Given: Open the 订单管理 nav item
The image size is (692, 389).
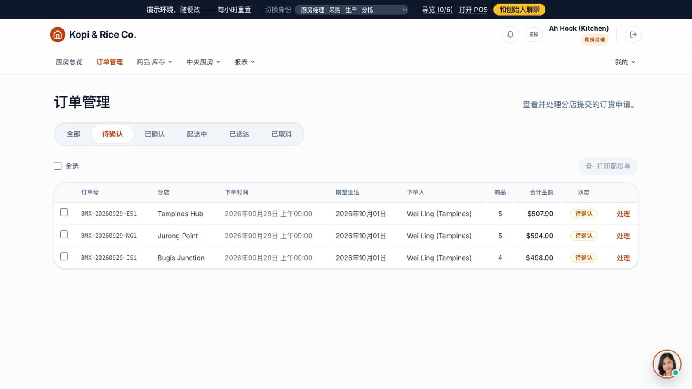Looking at the screenshot, I should tap(109, 62).
